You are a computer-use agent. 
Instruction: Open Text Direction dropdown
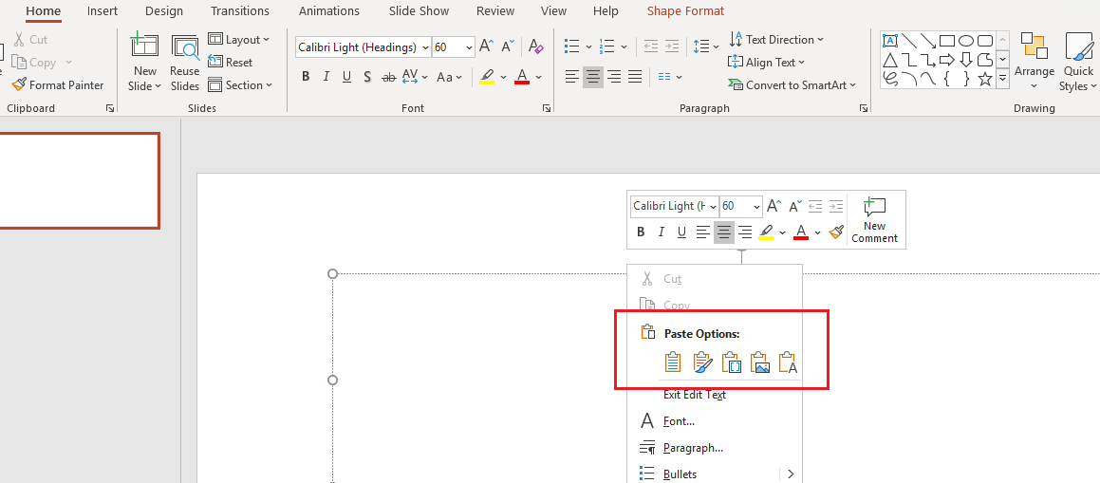click(x=777, y=39)
